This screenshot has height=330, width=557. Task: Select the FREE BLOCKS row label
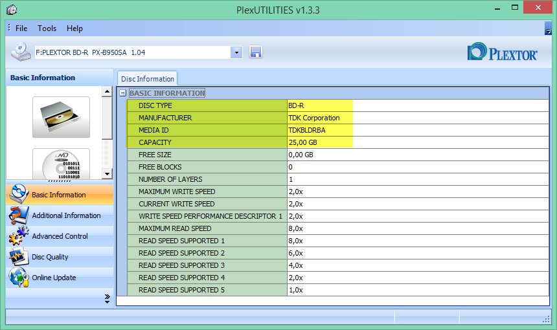click(x=160, y=167)
